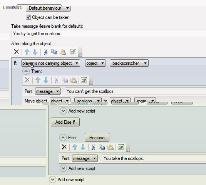
Task: Click the Add Else If button
Action: tap(65, 122)
